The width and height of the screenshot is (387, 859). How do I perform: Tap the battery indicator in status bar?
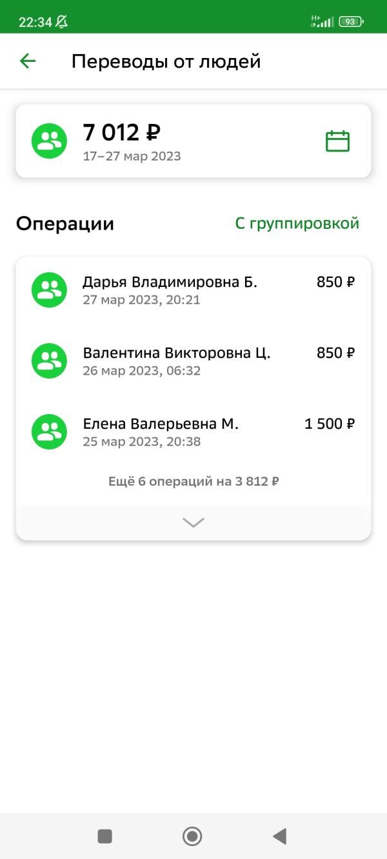pyautogui.click(x=352, y=21)
